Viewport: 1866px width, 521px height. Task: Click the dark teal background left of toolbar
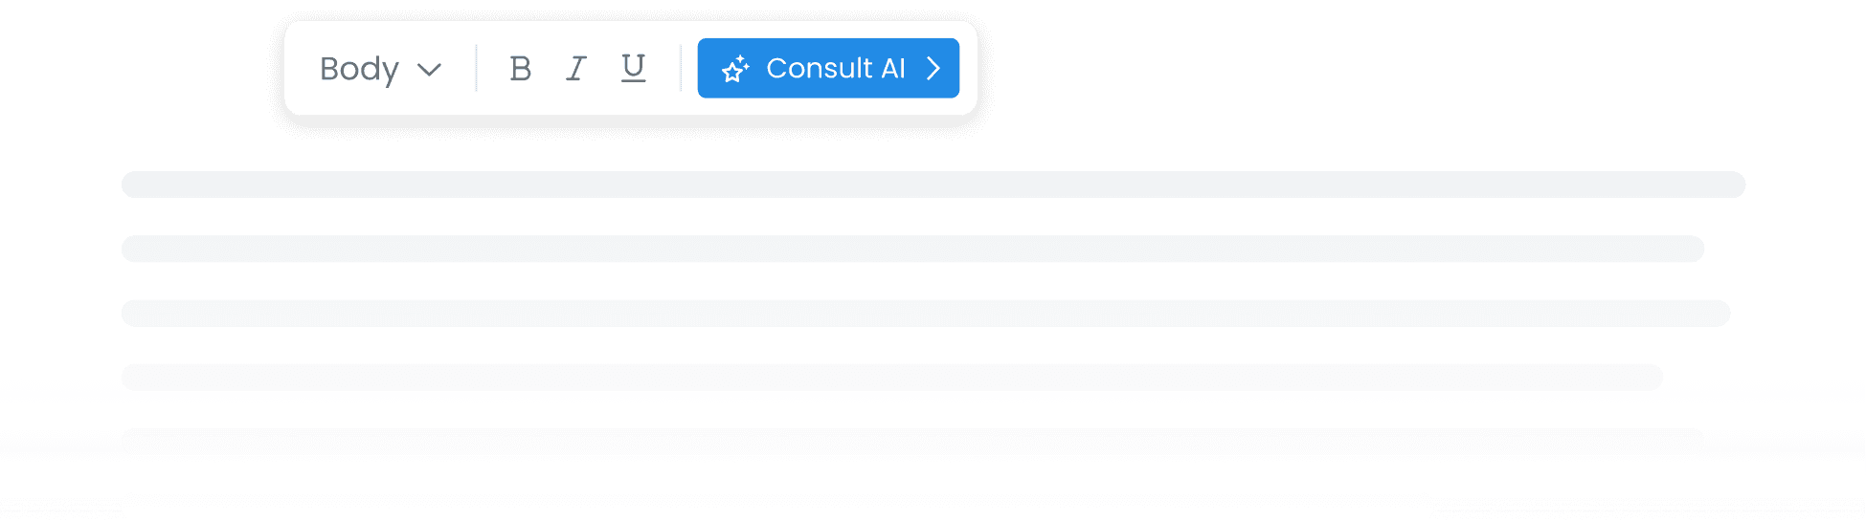[134, 76]
